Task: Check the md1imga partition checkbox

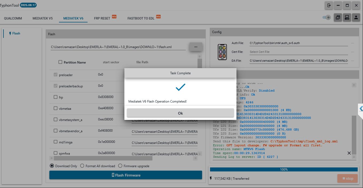Action: 56,142
